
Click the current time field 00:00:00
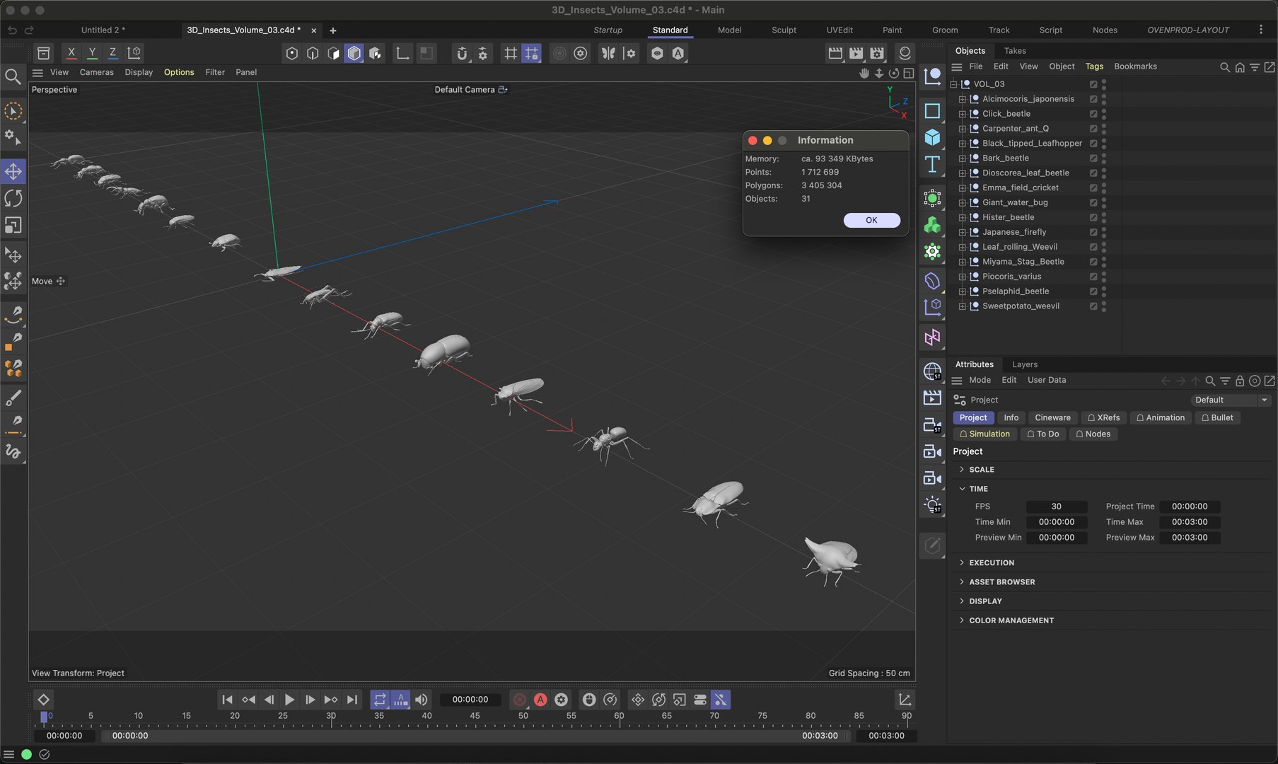tap(470, 700)
